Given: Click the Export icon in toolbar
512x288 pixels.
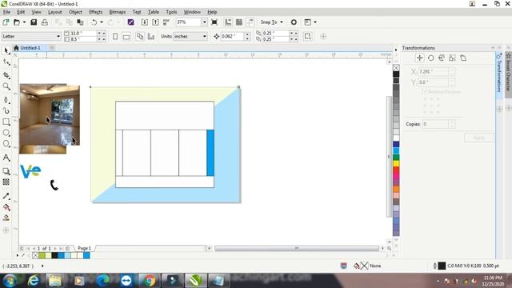Looking at the screenshot, I should tap(155, 22).
